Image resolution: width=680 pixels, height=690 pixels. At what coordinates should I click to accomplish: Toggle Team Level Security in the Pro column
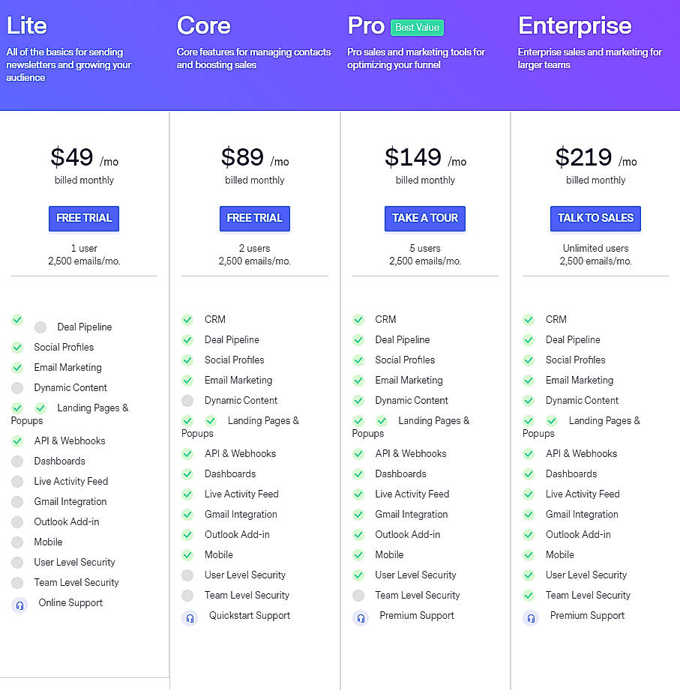358,595
